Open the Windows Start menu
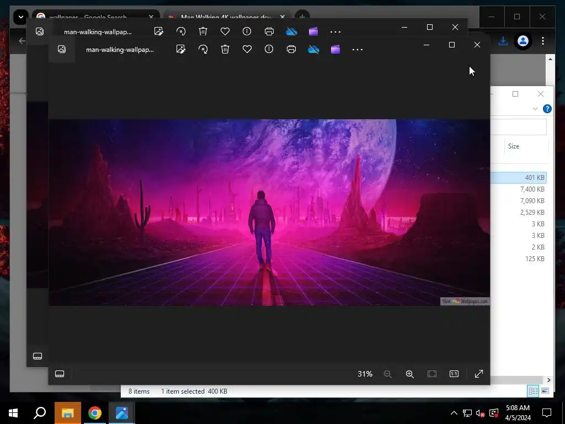 tap(13, 413)
